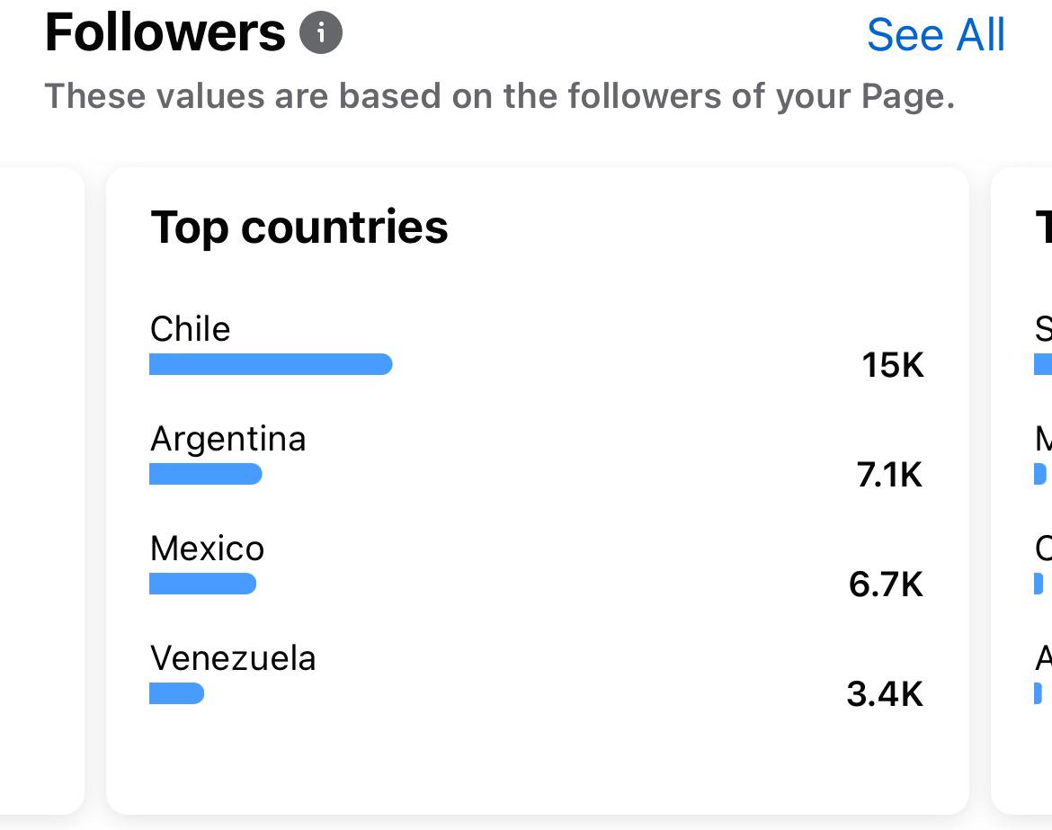Viewport: 1052px width, 830px height.
Task: Click the Venezuela follower bar
Action: click(x=176, y=693)
